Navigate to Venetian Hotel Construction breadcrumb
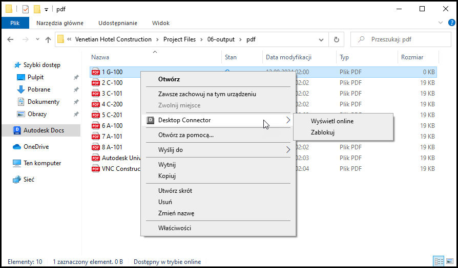 coord(113,39)
